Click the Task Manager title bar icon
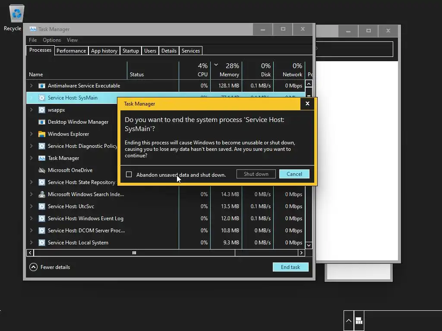 [33, 29]
